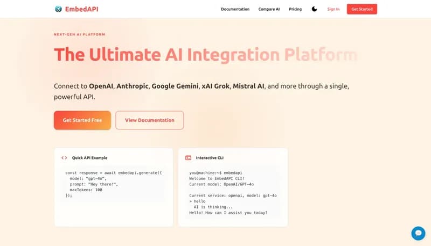Click Get Started Free button

point(82,120)
